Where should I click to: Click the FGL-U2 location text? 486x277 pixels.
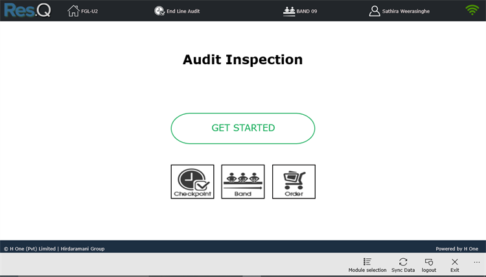pyautogui.click(x=89, y=11)
